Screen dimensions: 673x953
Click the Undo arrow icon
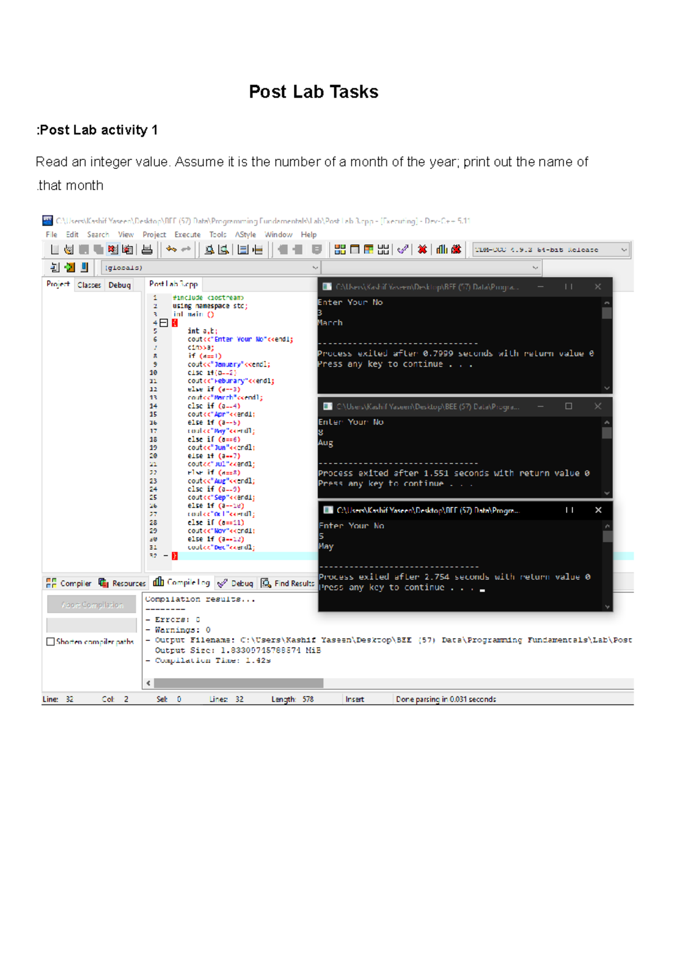point(171,250)
